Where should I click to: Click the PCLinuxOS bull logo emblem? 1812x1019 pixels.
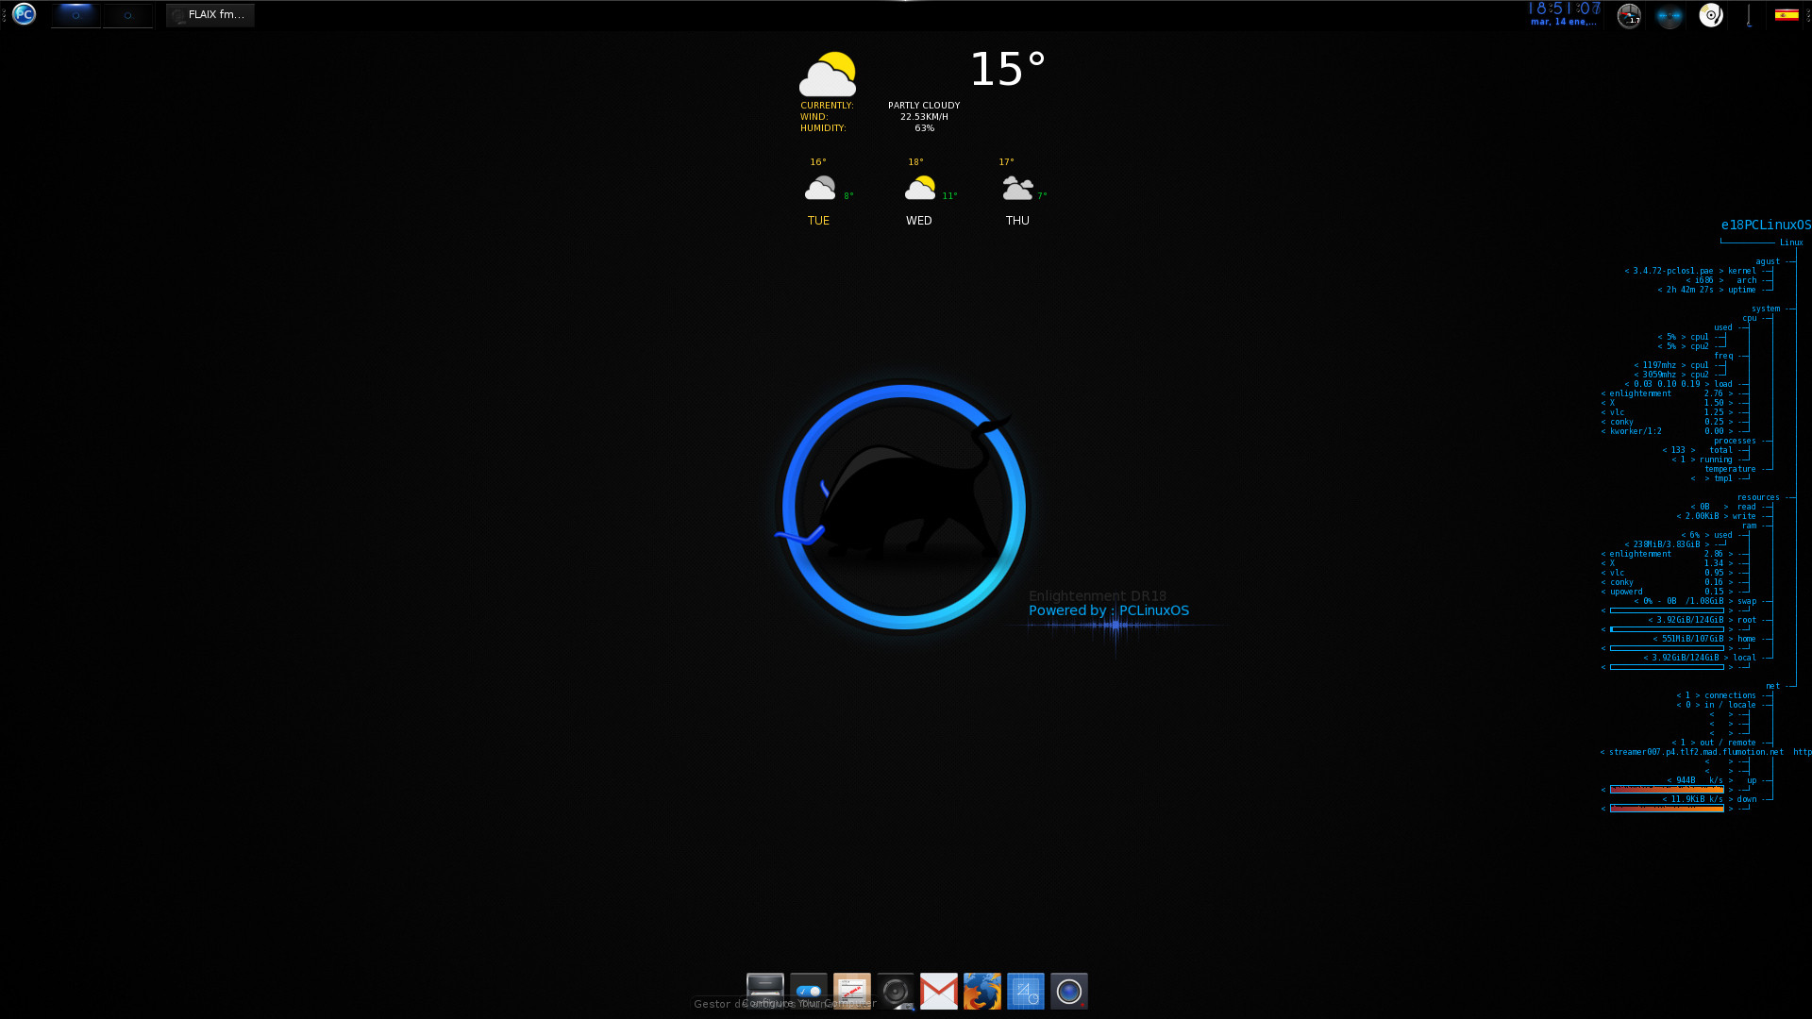click(903, 507)
